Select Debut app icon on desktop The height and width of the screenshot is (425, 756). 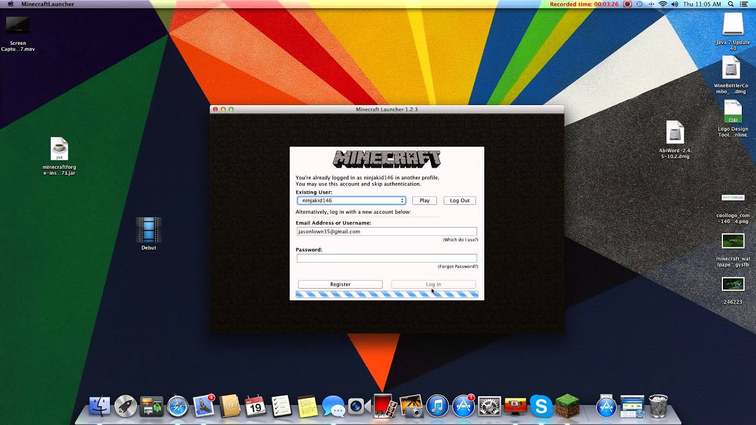click(149, 234)
